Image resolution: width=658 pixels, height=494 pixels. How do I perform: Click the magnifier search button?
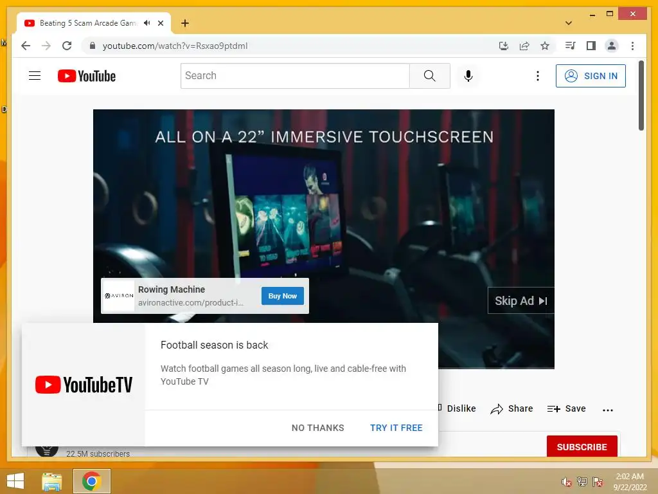click(430, 76)
